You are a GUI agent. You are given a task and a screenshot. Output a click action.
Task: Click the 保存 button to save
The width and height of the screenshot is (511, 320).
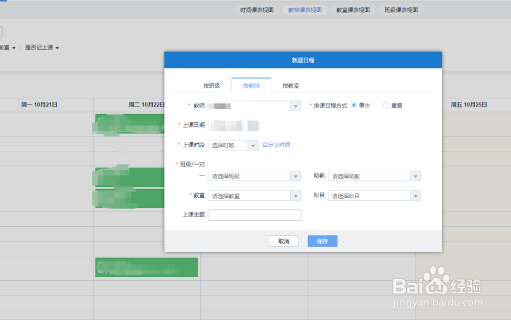tap(322, 241)
